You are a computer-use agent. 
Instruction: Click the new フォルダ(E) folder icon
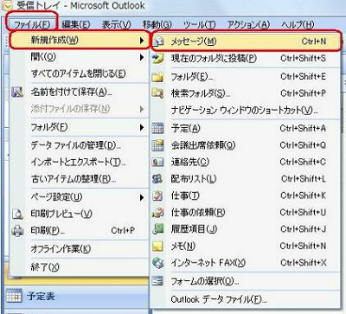(x=158, y=77)
